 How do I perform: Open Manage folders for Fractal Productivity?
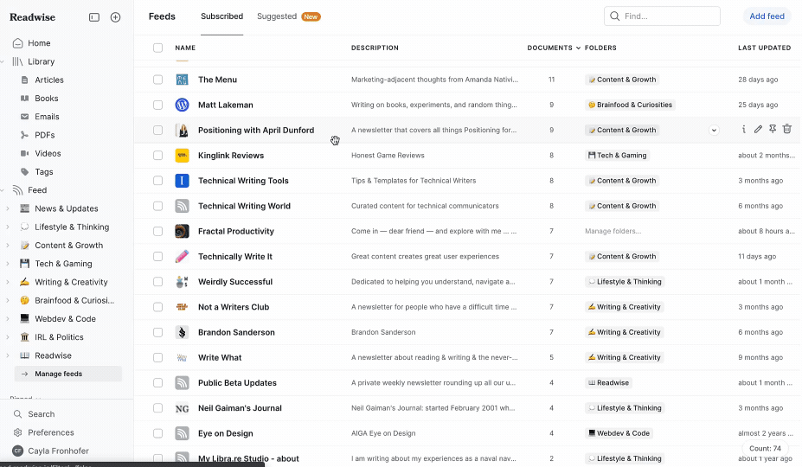coord(613,231)
